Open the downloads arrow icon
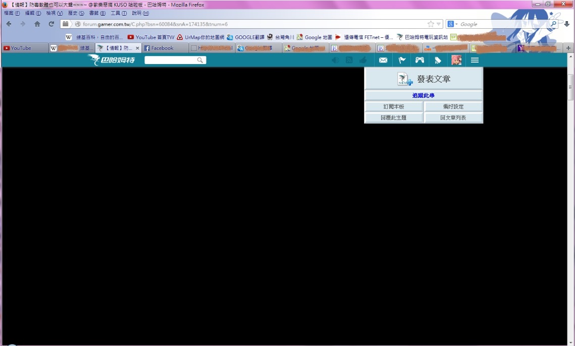This screenshot has height=346, width=575. click(566, 24)
